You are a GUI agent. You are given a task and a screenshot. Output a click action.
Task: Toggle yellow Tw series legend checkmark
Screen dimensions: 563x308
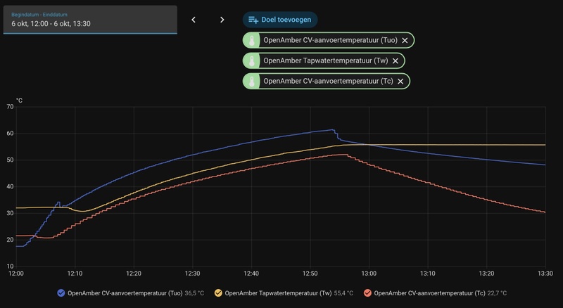(218, 293)
